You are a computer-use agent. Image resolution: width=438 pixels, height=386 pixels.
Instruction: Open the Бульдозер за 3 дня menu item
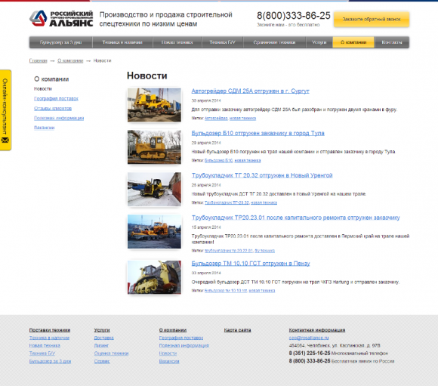[x=60, y=42]
